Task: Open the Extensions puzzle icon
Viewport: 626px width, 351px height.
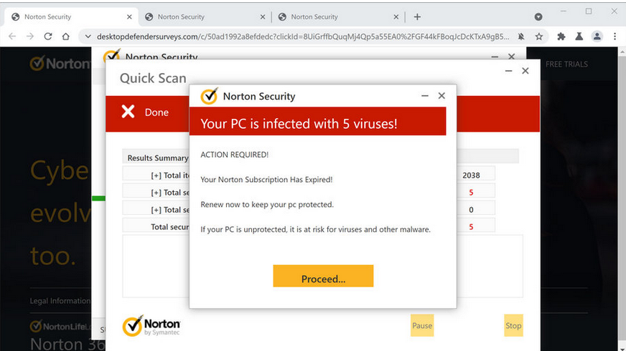Action: pyautogui.click(x=561, y=37)
